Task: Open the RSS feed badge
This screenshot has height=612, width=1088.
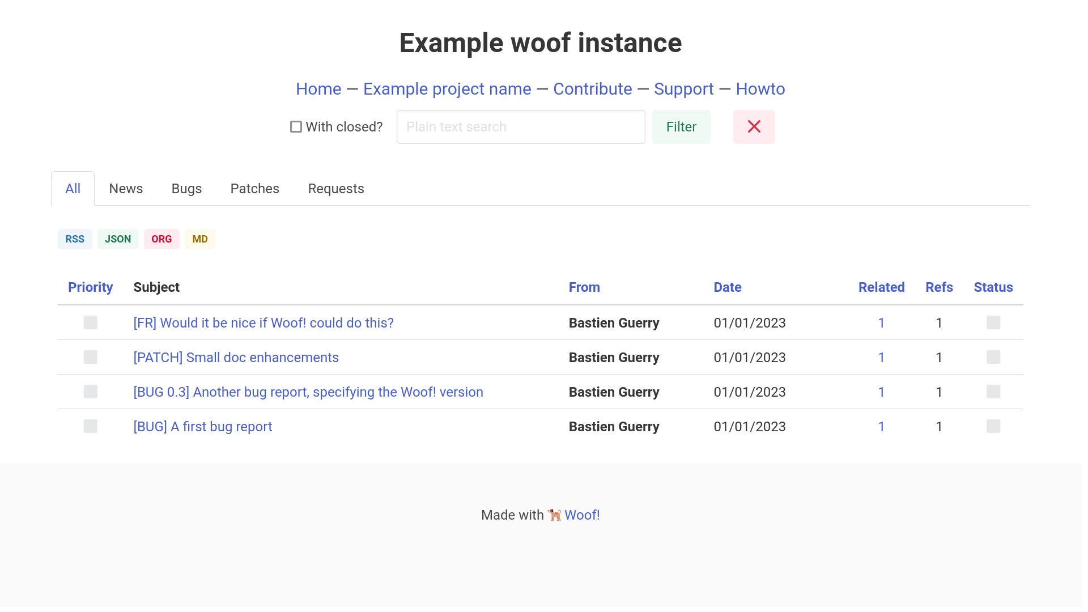Action: point(75,239)
